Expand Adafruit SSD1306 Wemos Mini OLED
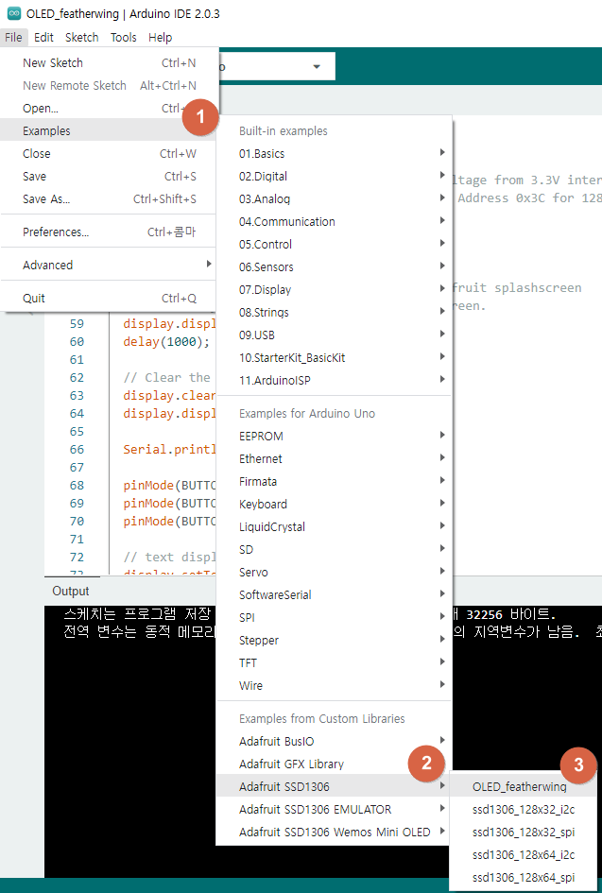The height and width of the screenshot is (893, 602). tap(335, 833)
